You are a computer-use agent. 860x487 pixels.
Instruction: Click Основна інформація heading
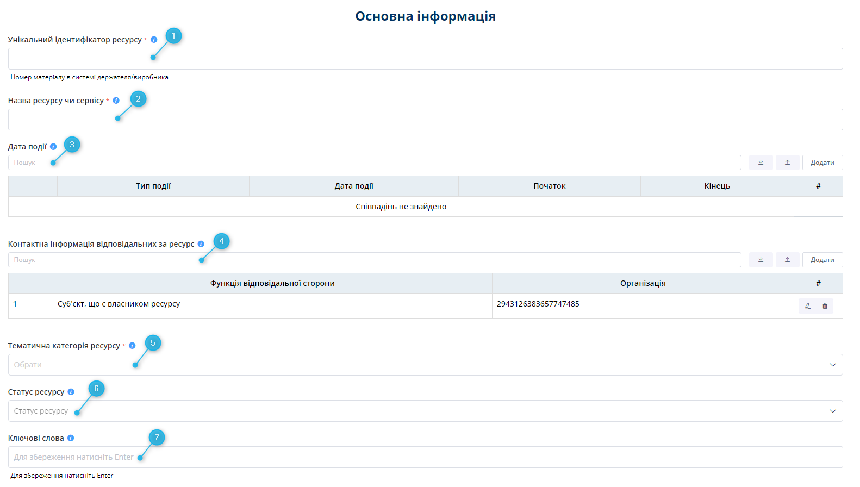(x=425, y=16)
